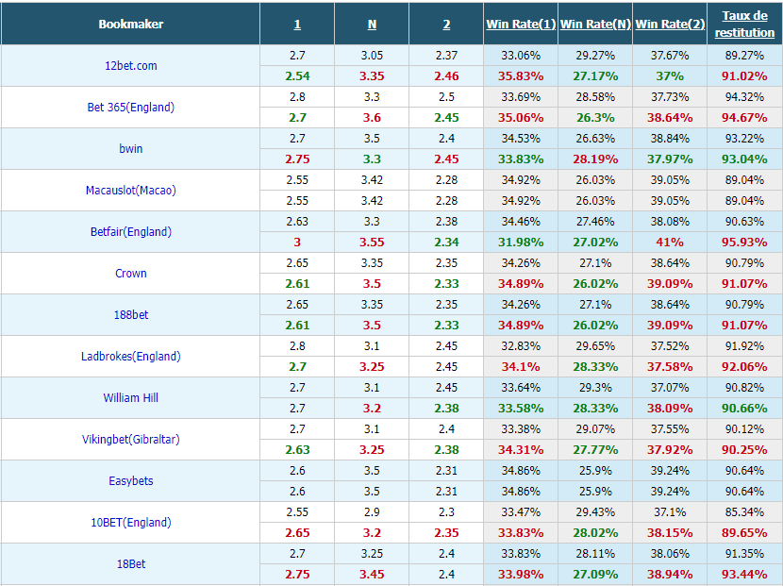783x586 pixels.
Task: Select Vikingbet odds value 2.63
Action: pos(297,449)
